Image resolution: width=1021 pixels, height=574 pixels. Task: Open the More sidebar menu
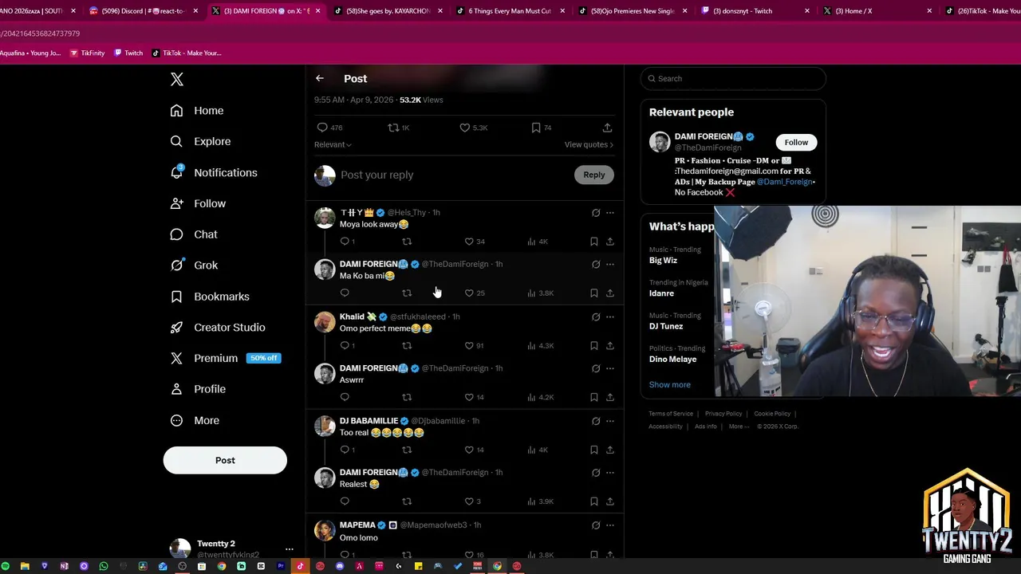[x=195, y=420]
